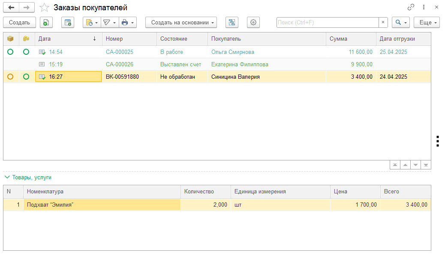Jump to the first row of the list

click(395, 165)
